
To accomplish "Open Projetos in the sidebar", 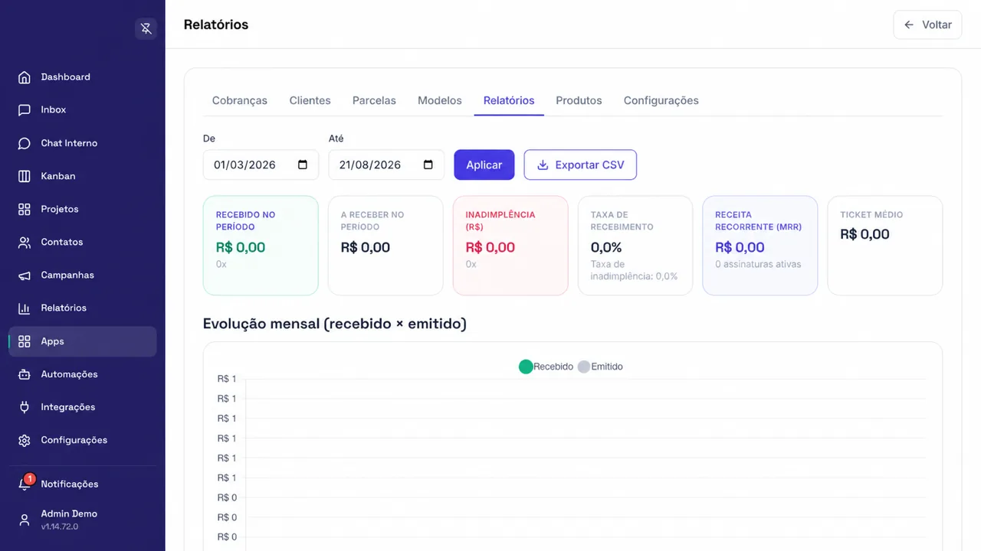I will (83, 209).
